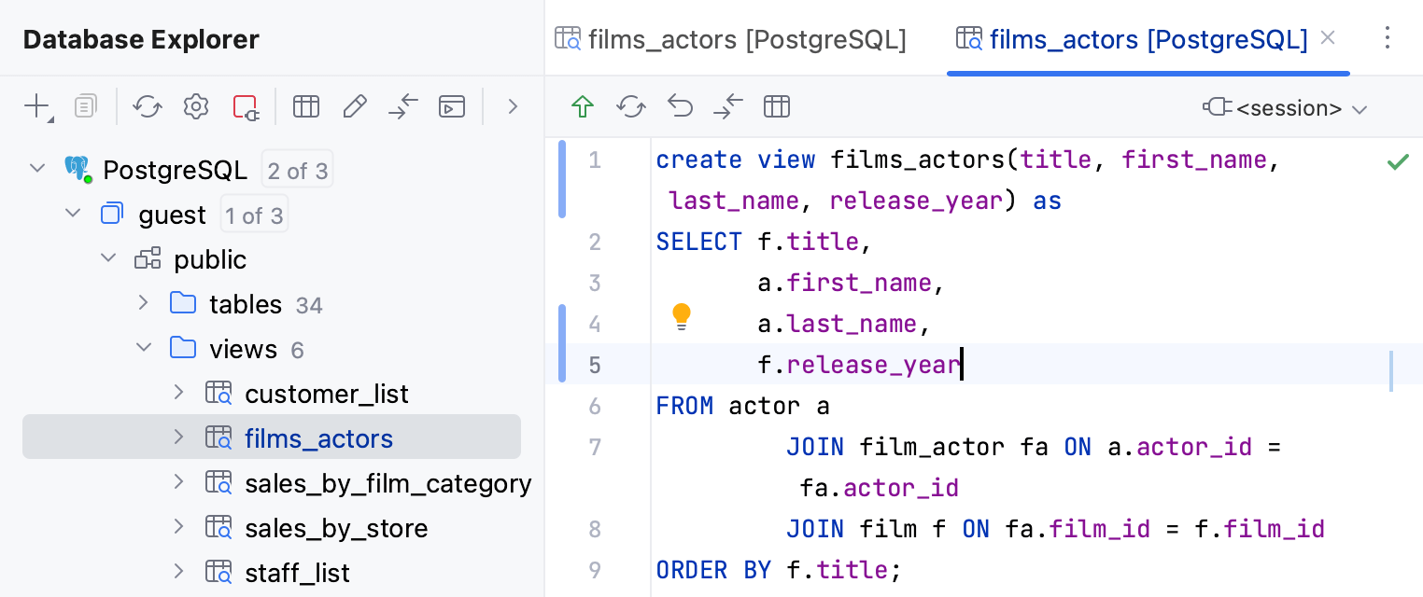Open the three-dot options menu
Screen dimensions: 1423x597
(1388, 37)
